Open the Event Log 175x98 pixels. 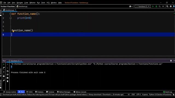pos(168,92)
